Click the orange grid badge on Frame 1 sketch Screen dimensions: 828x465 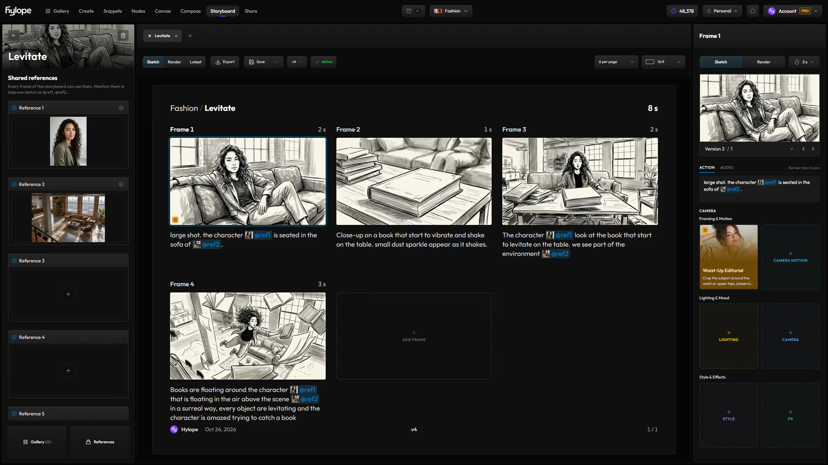coord(175,219)
